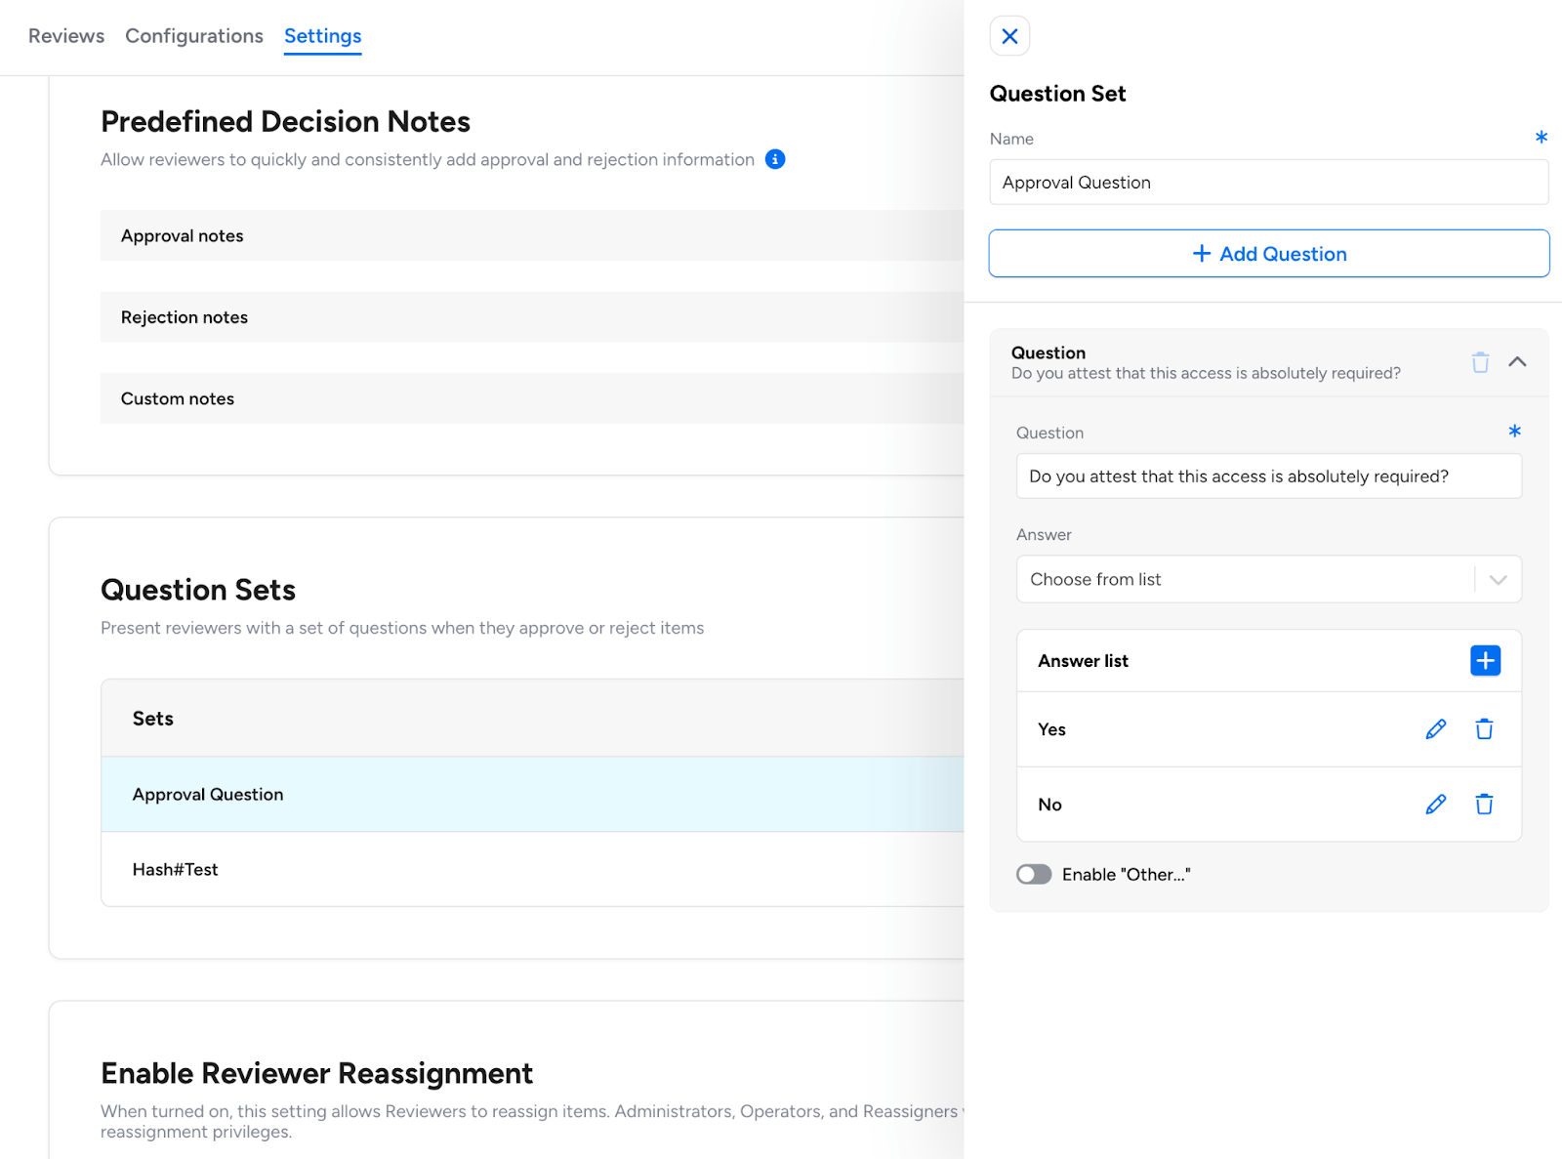Click the Question text input field

click(x=1268, y=476)
